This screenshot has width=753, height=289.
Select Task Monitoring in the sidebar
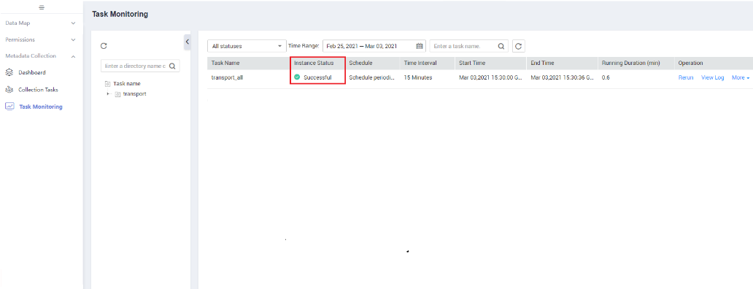(x=40, y=107)
